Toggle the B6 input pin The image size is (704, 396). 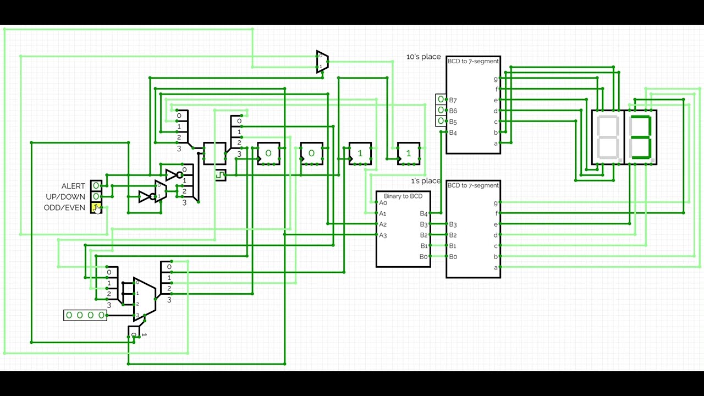[x=441, y=110]
